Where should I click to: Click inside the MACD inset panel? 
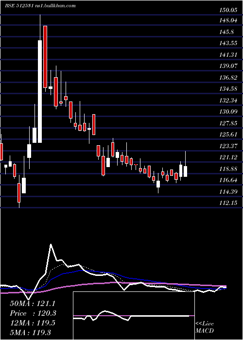point(134,316)
